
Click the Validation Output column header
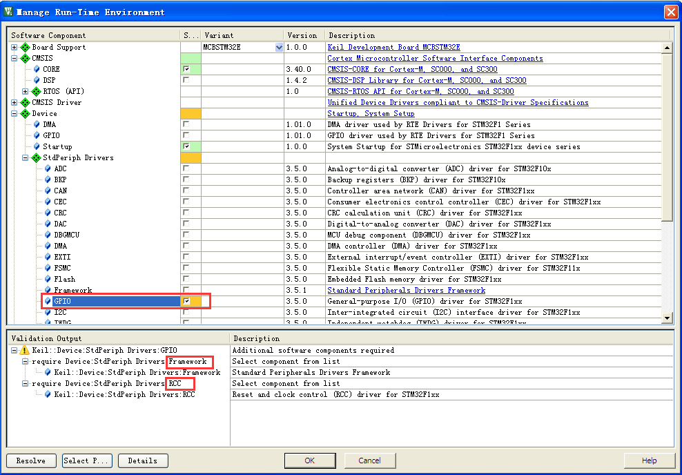pos(118,338)
